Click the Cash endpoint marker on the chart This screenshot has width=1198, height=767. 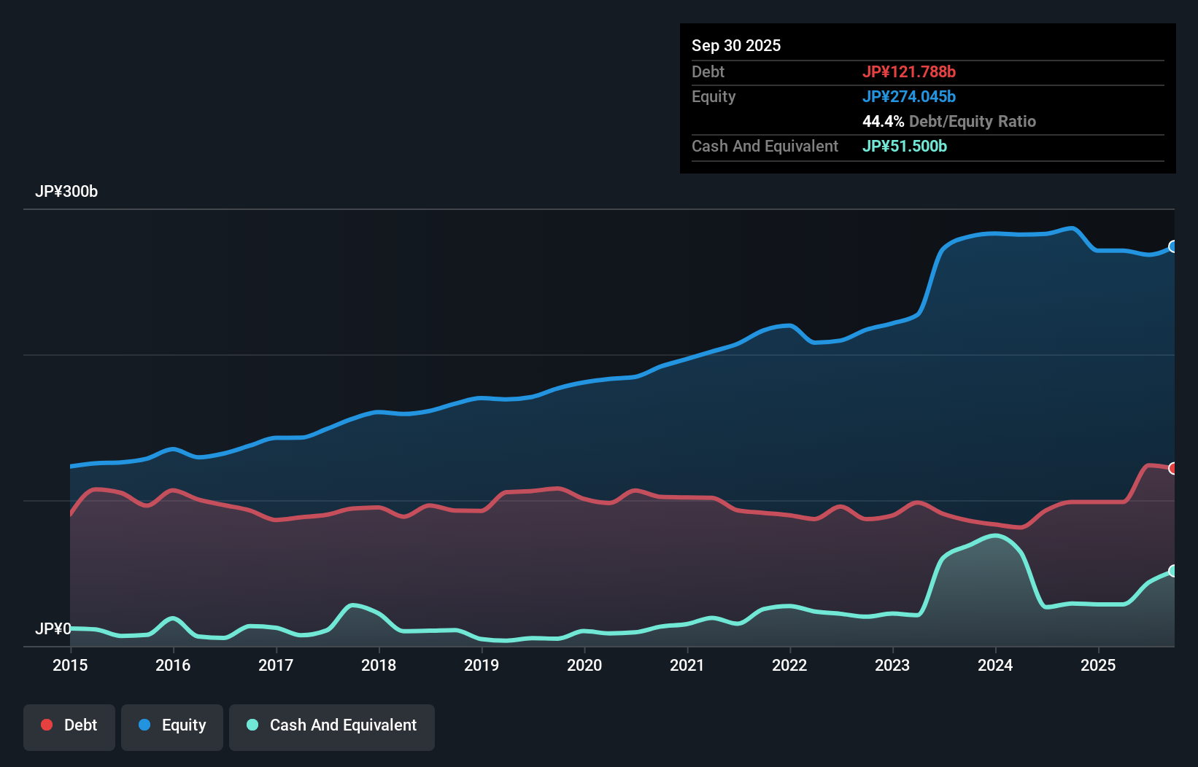pyautogui.click(x=1172, y=572)
